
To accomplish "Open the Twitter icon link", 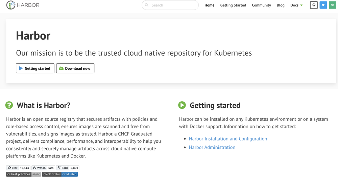I will pyautogui.click(x=323, y=5).
